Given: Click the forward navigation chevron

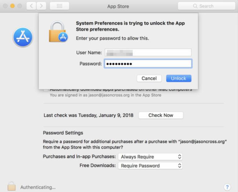Looking at the screenshot, I should pos(41,6).
